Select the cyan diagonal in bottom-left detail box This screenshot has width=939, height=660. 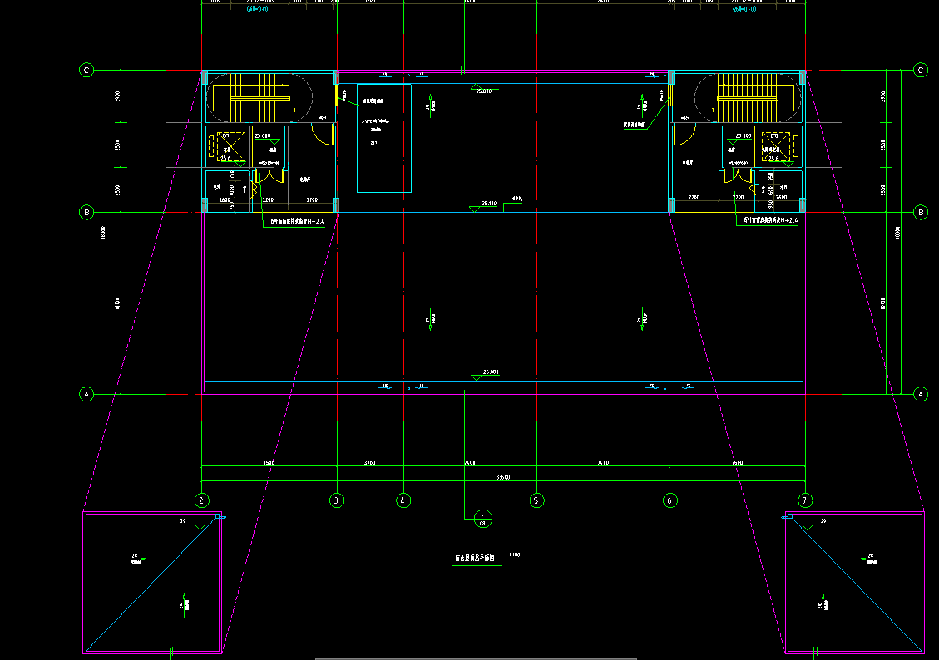pyautogui.click(x=151, y=584)
